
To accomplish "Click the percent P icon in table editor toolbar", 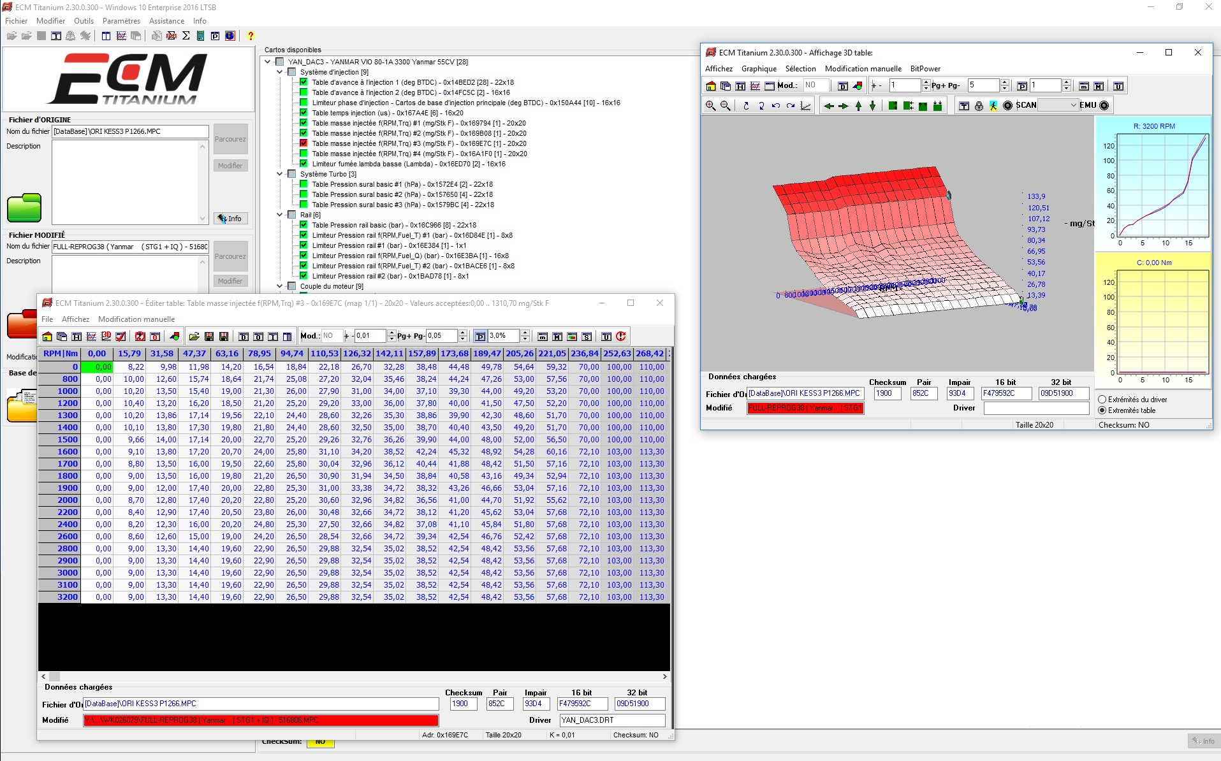I will [x=480, y=336].
